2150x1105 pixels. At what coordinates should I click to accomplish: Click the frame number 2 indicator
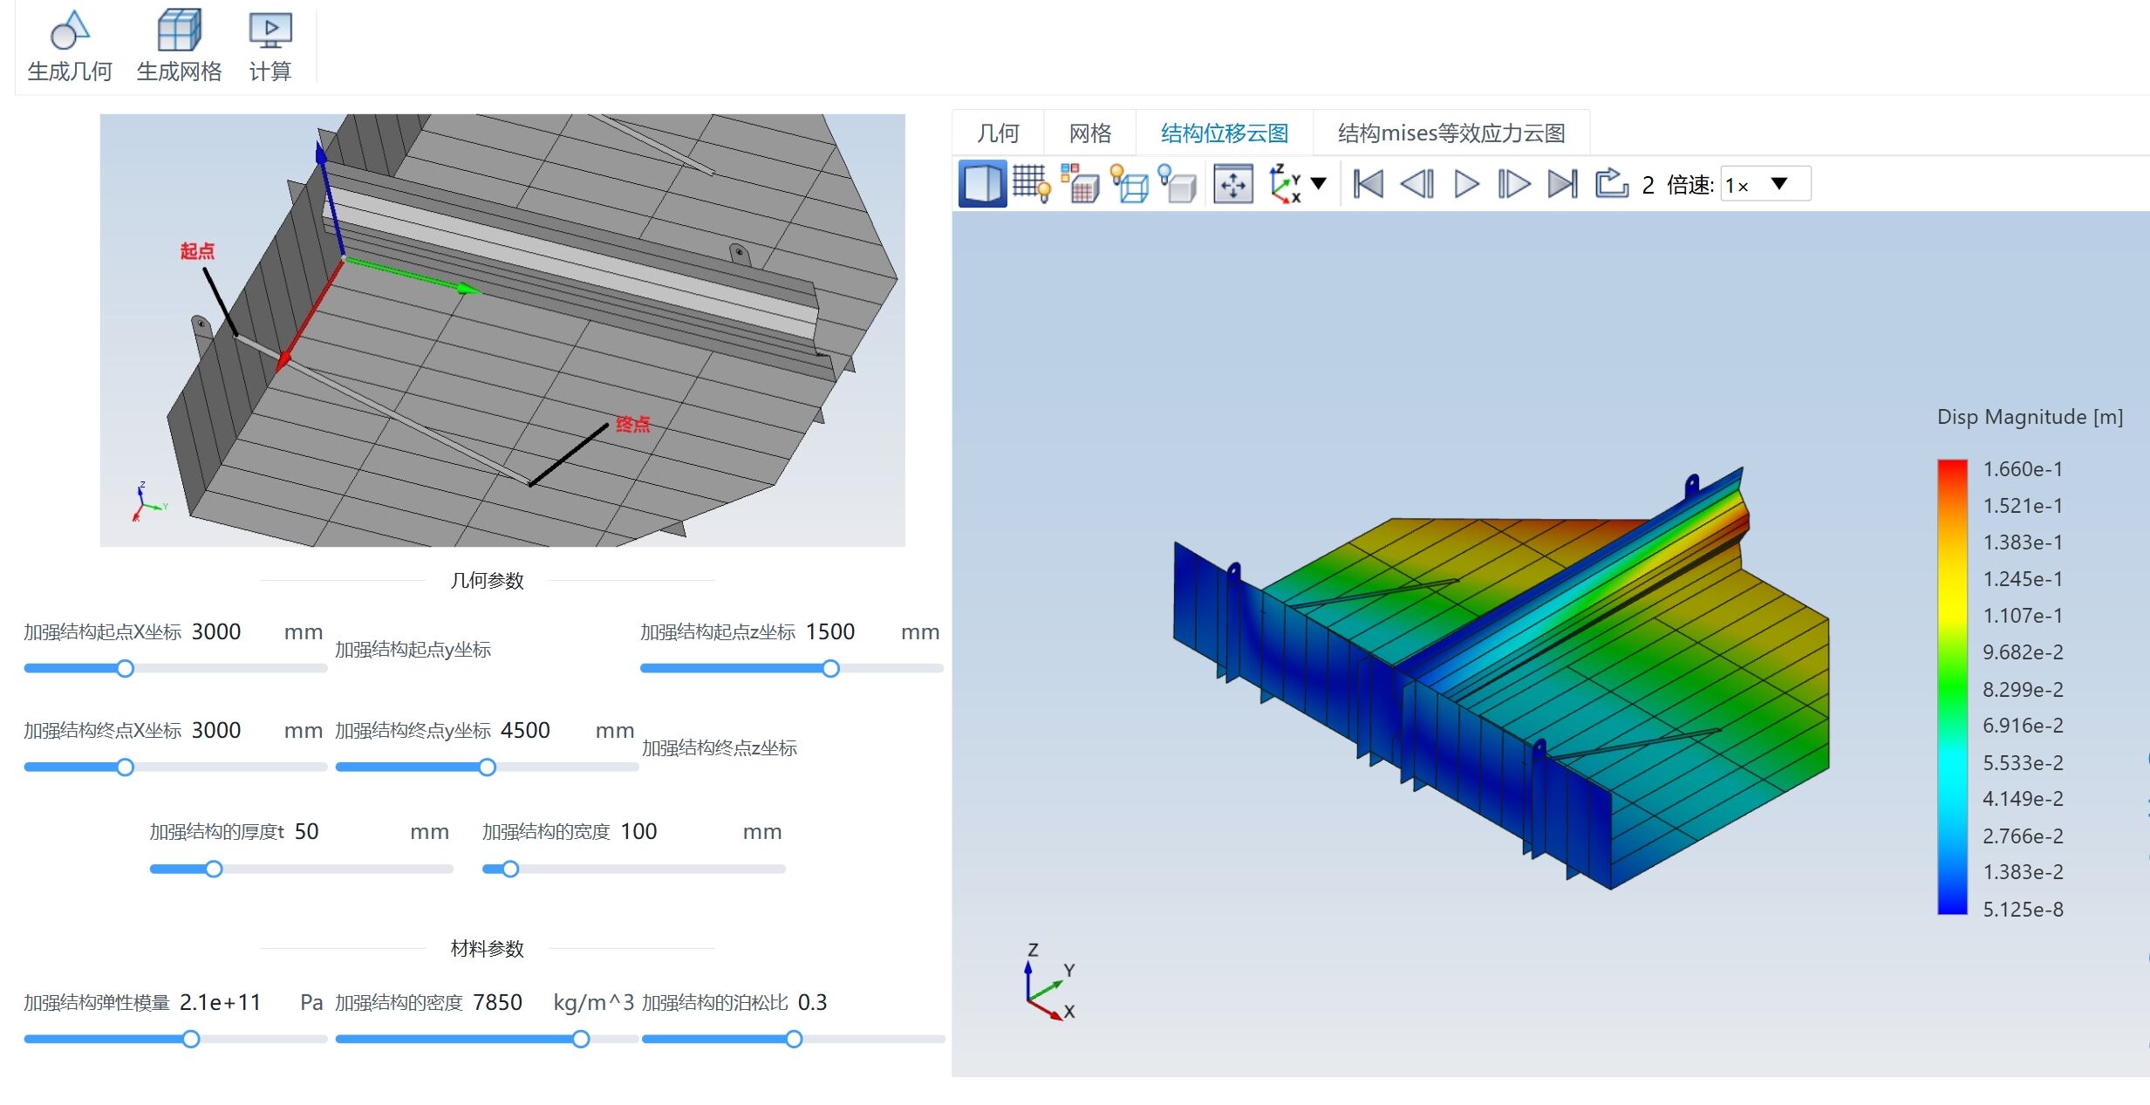click(1648, 185)
